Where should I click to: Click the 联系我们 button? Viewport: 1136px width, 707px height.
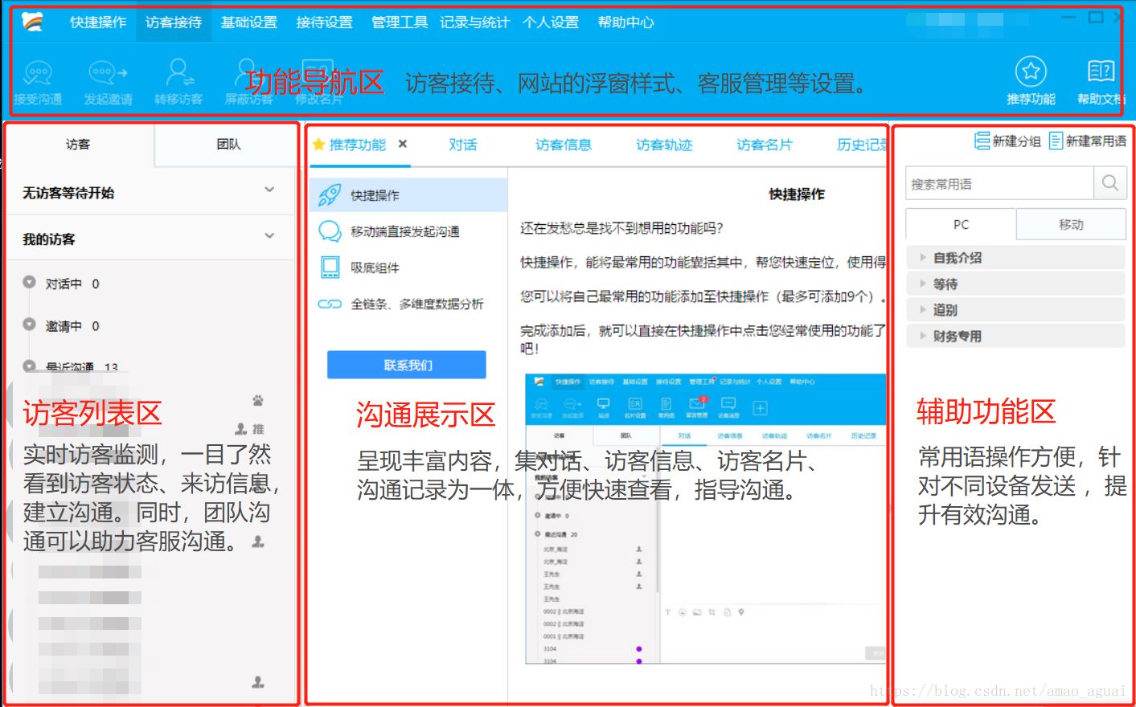click(407, 365)
